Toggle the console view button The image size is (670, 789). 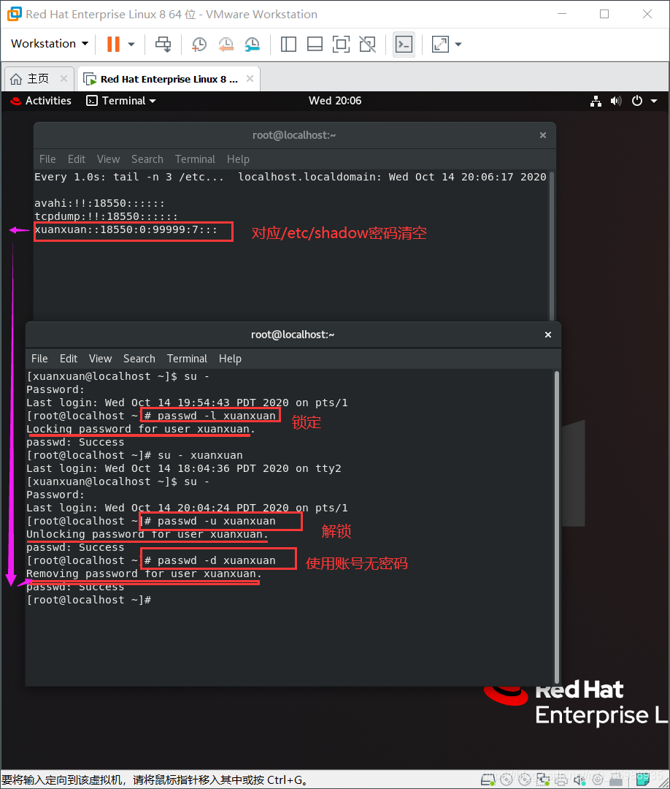[x=404, y=45]
